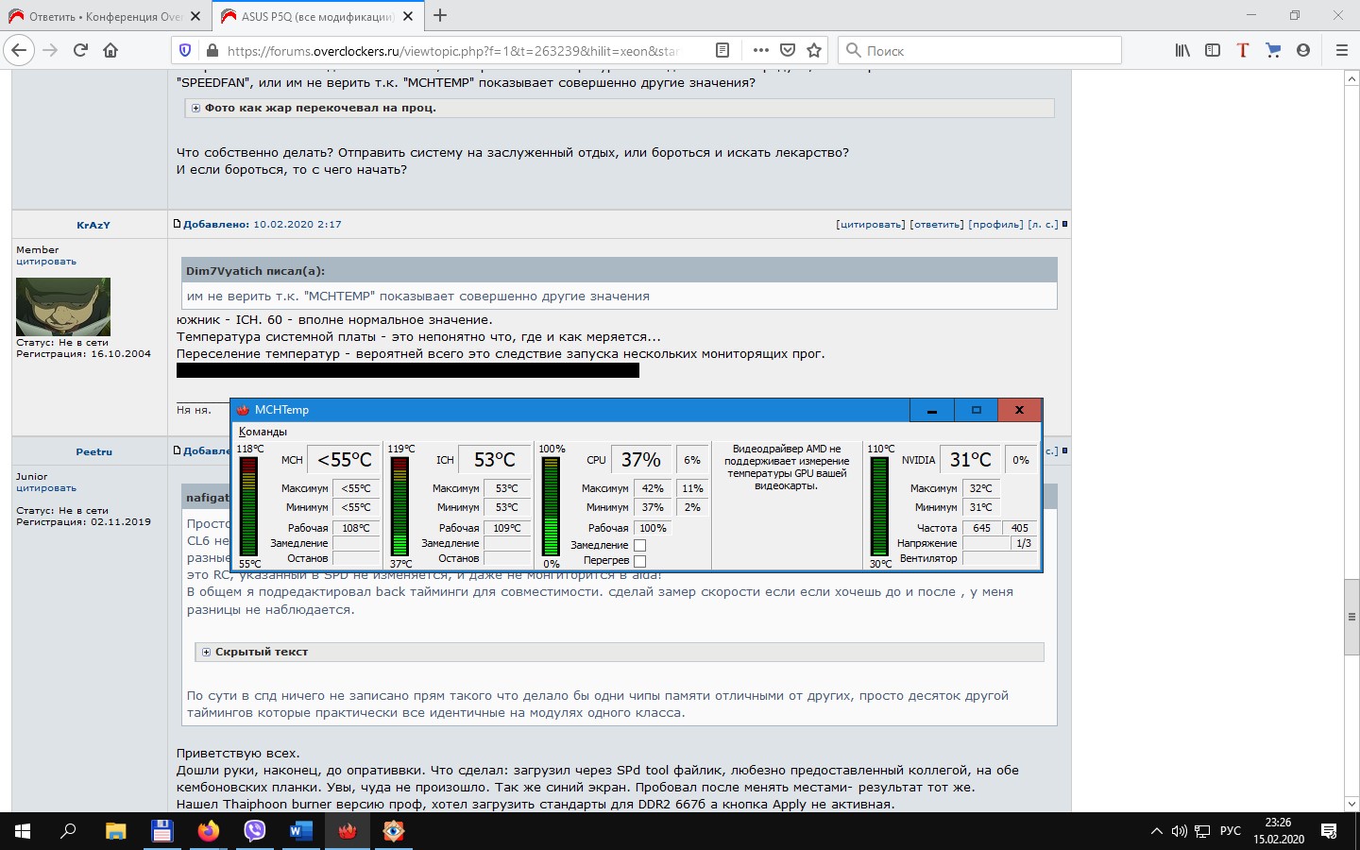Open Viber from the taskbar
Screen dimensions: 1360x850
pyautogui.click(x=255, y=831)
